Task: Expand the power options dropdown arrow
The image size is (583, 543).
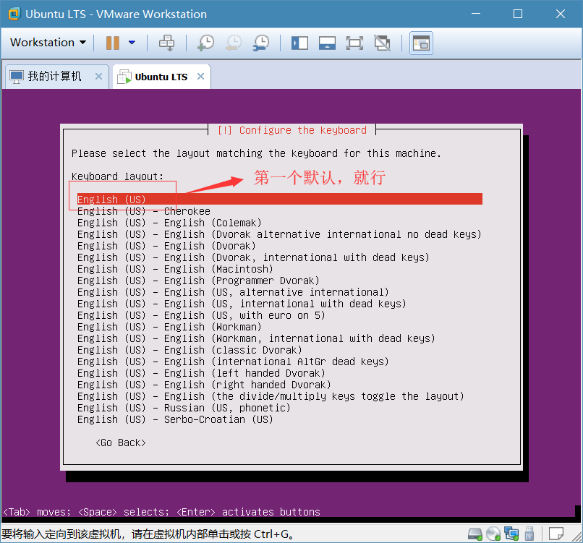Action: coord(132,43)
